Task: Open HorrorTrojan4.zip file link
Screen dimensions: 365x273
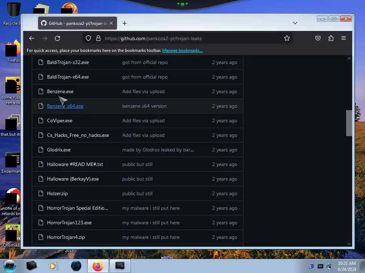Action: pyautogui.click(x=66, y=237)
